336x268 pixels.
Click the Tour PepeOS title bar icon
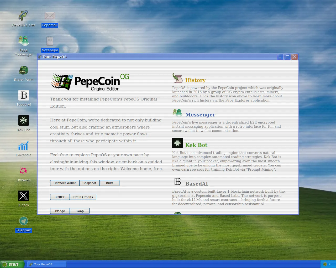click(40, 57)
